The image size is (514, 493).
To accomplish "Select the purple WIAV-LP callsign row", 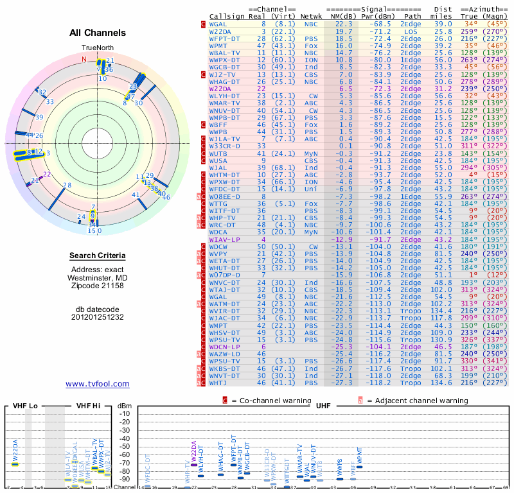I will coord(225,239).
